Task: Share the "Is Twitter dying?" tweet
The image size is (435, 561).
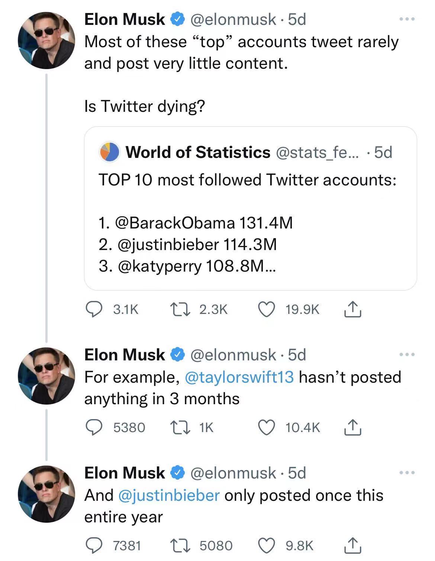Action: coord(352,309)
